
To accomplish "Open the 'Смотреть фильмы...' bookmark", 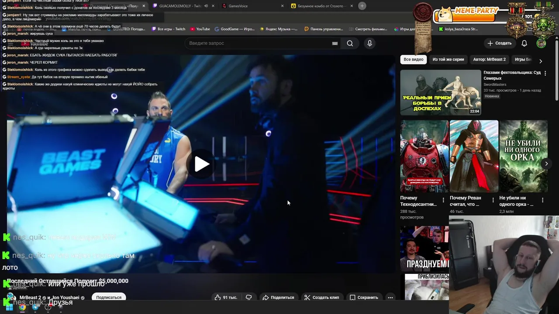I will (368, 29).
